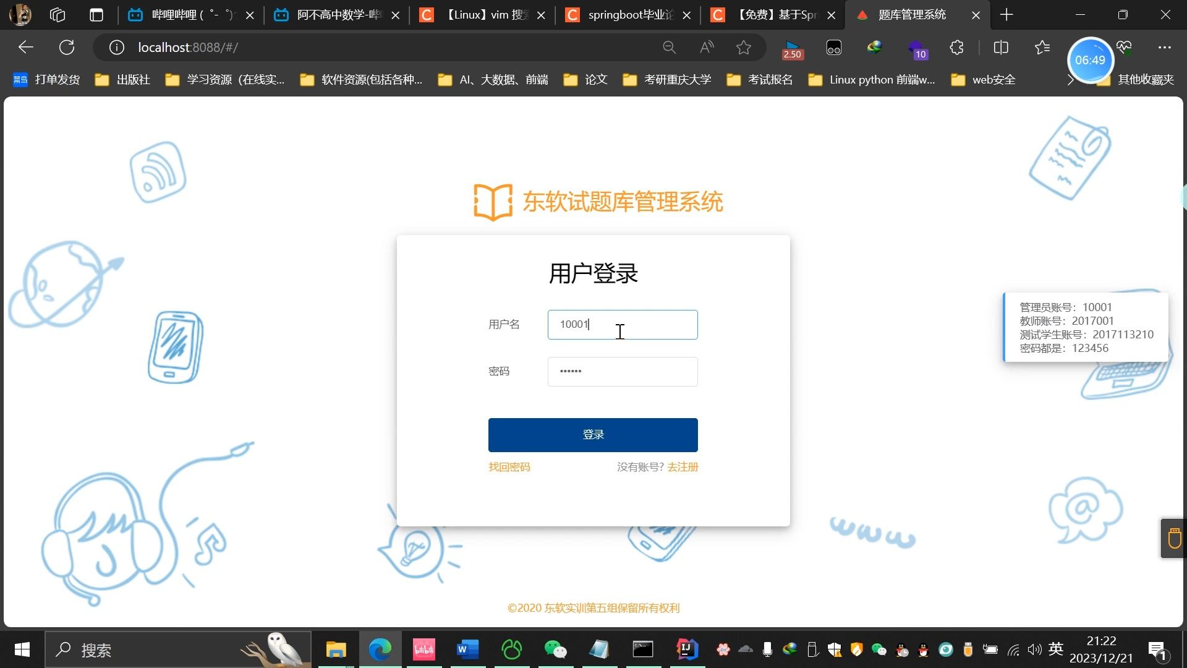The height and width of the screenshot is (668, 1187).
Task: Switch to the 哔哩哔哩 tab
Action: pos(179,14)
